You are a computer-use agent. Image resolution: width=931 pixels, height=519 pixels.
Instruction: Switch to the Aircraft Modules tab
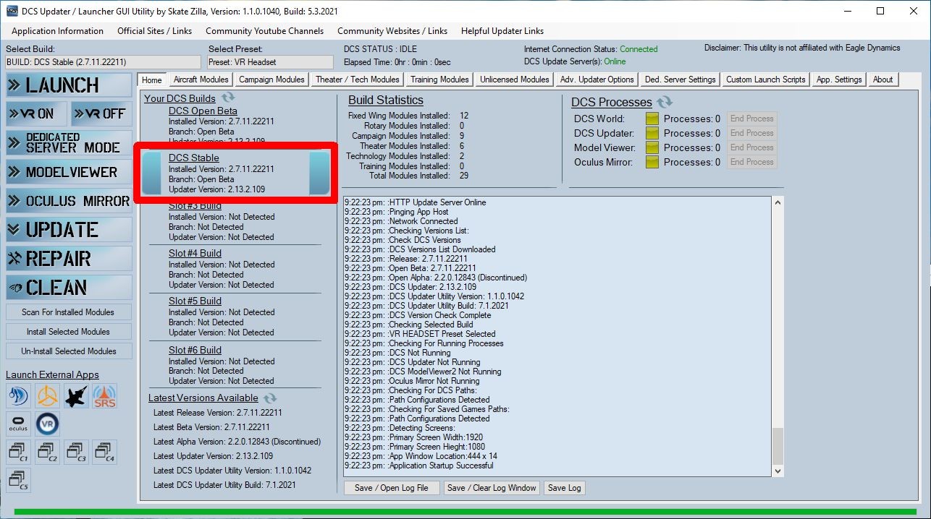tap(201, 80)
